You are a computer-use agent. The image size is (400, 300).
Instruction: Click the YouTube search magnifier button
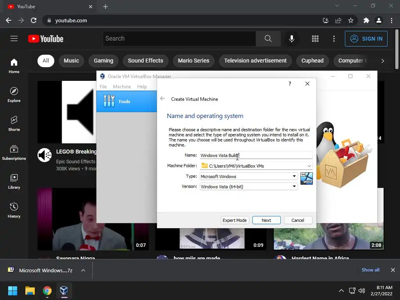[x=268, y=39]
